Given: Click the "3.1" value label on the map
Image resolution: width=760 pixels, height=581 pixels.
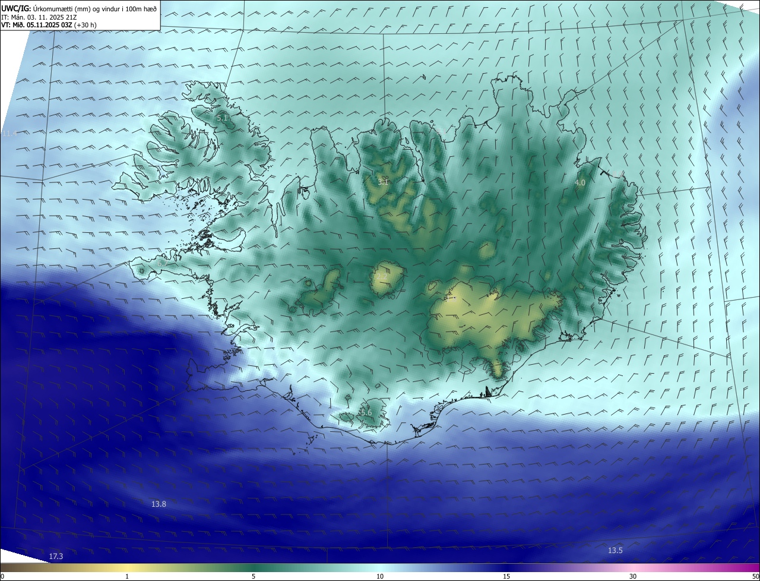Looking at the screenshot, I should point(383,182).
